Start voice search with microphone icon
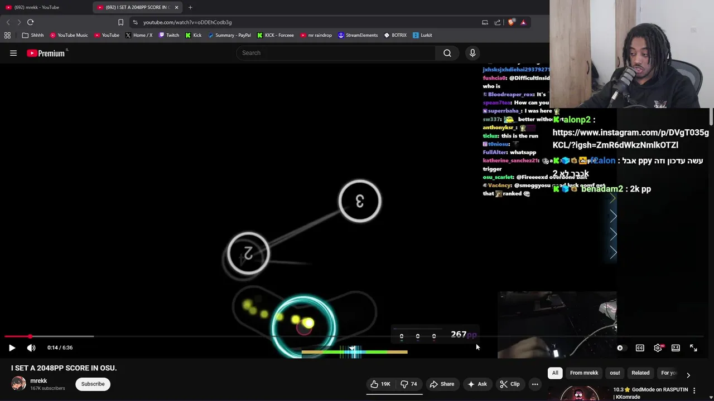 [472, 53]
